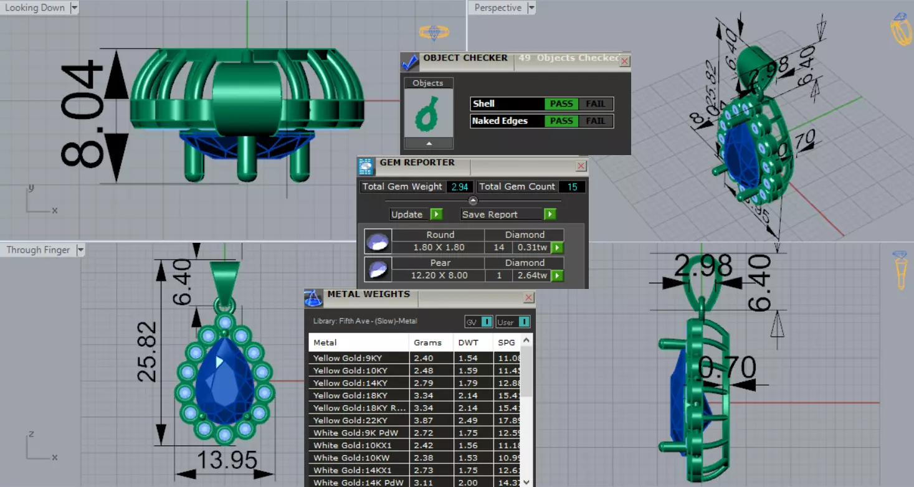
Task: Select the Yellow Gold:9KY row
Action: pos(414,358)
